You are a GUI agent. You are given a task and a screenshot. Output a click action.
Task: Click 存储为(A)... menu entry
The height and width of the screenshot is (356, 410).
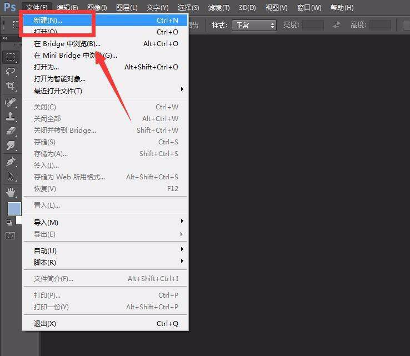click(x=106, y=154)
